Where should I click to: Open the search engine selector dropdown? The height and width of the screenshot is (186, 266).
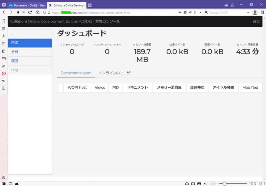[x=207, y=12]
